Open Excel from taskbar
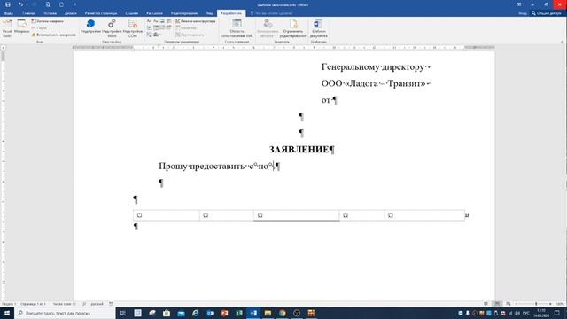This screenshot has height=319, width=567. [x=239, y=313]
